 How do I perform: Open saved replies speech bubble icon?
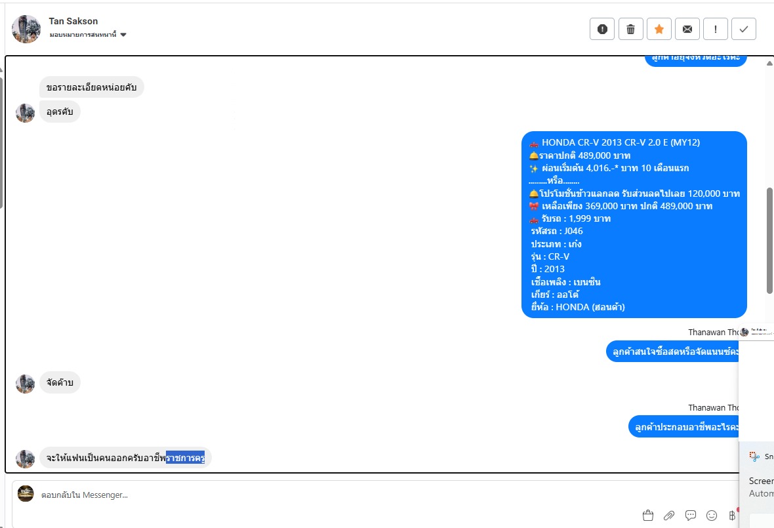click(x=691, y=516)
